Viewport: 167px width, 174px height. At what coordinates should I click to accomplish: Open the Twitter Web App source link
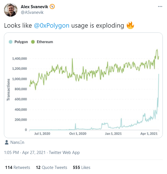[64, 153]
